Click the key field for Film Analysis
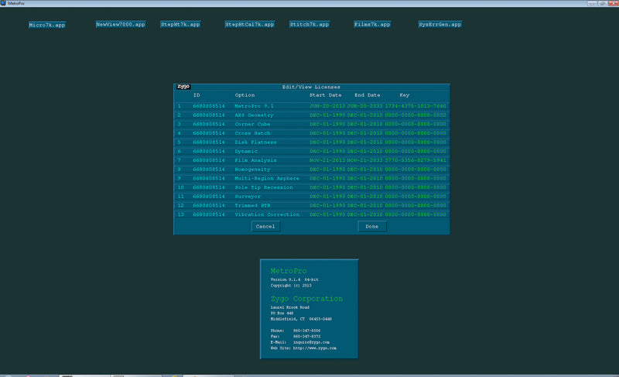The image size is (619, 377). point(417,160)
